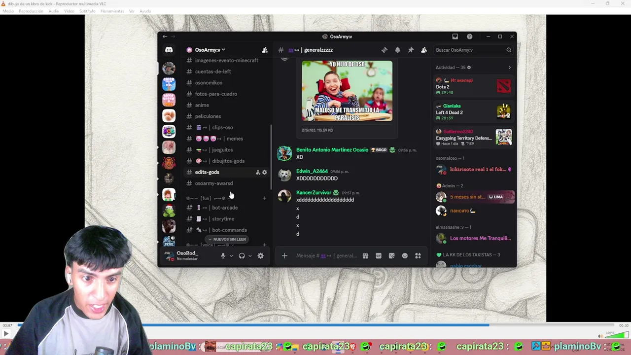Screen dimensions: 631x355
Task: Open Discord direct messages home icon
Action: click(x=169, y=50)
